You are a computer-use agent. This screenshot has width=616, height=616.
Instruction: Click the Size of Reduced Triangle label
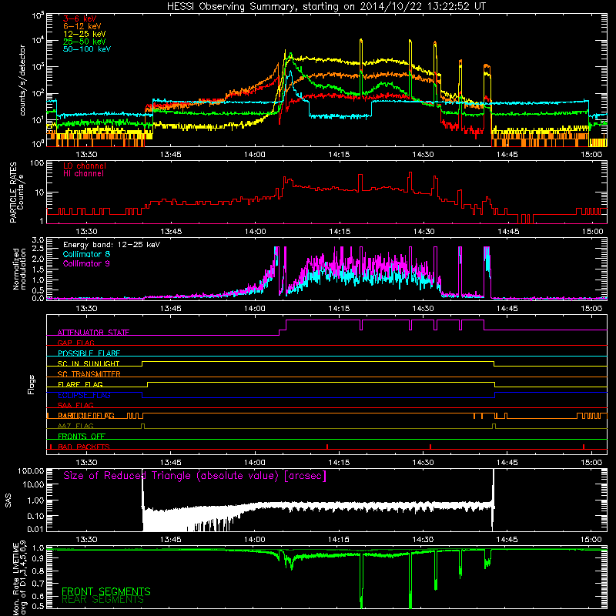pos(195,476)
